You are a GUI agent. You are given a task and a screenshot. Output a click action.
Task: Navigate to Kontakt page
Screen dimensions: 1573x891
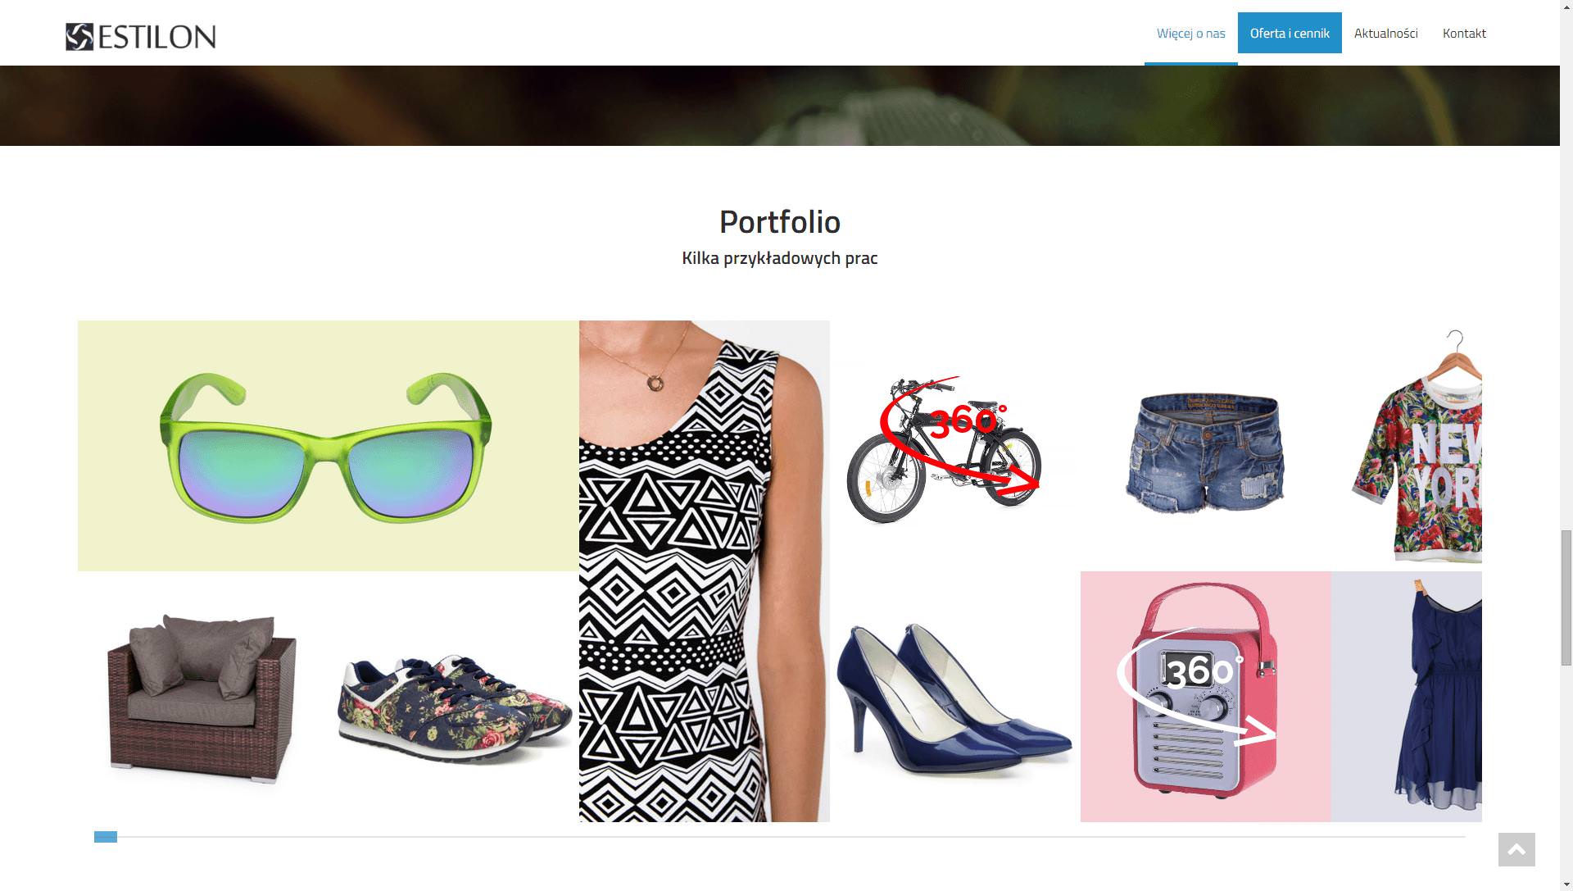coord(1464,34)
